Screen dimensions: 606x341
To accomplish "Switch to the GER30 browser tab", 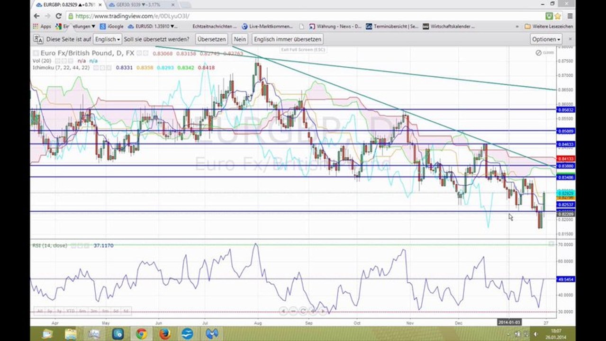I will point(141,4).
